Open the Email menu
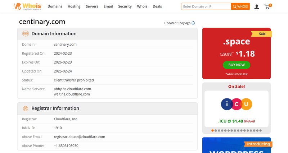Image resolution: width=288 pixels, height=153 pixels. pyautogui.click(x=108, y=6)
